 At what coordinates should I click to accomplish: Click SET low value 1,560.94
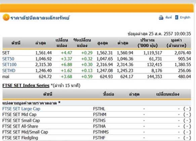(125, 53)
